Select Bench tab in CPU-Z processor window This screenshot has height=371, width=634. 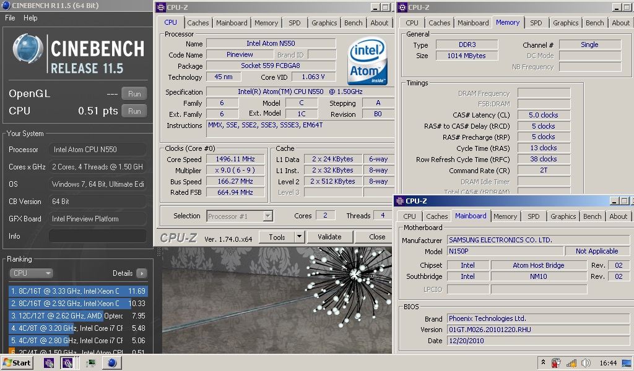point(353,23)
